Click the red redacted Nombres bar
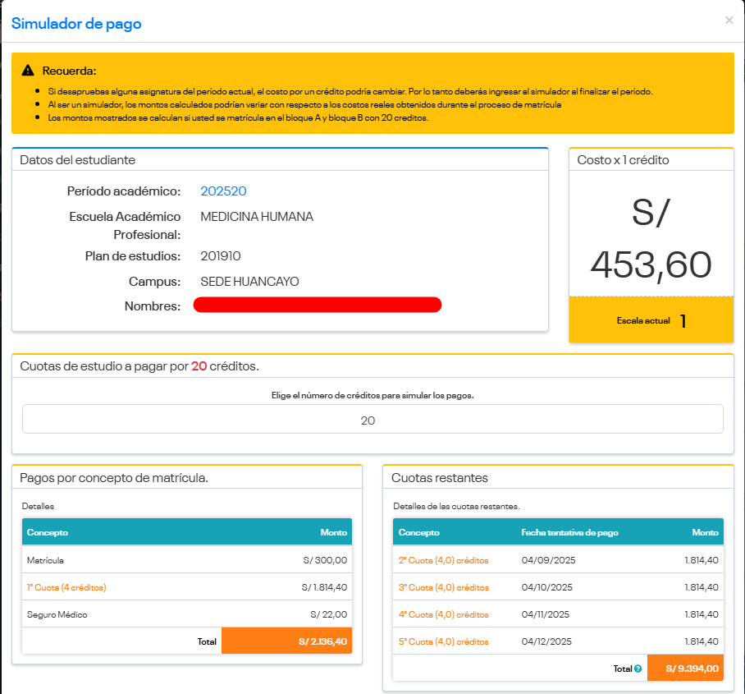 (x=318, y=306)
